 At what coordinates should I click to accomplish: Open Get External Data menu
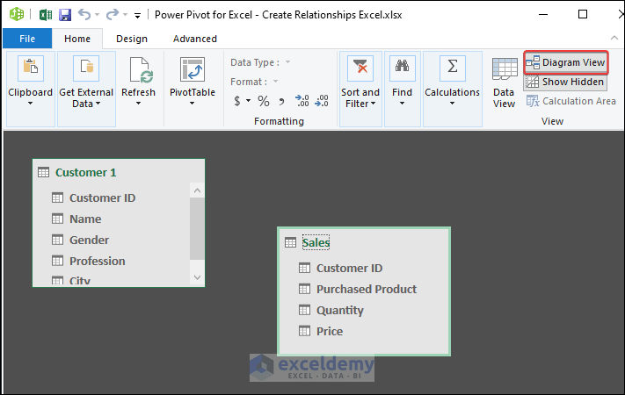[x=86, y=89]
